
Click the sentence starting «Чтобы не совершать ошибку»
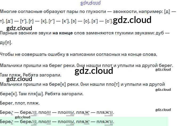tap(79, 55)
